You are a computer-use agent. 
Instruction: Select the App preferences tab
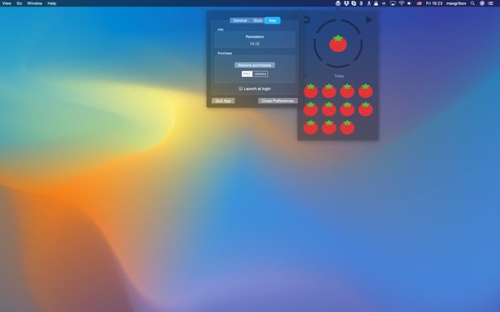point(273,21)
